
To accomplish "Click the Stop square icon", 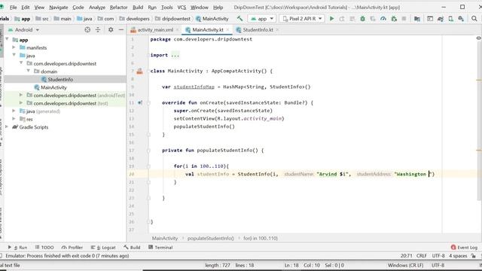I will [404, 18].
